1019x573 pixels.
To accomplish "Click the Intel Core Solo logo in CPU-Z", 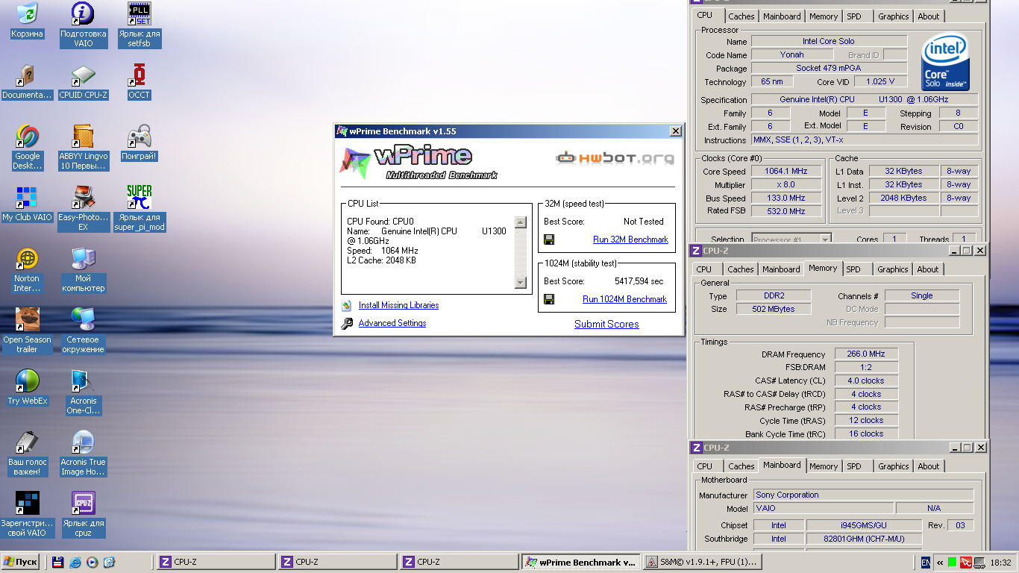I will pyautogui.click(x=945, y=63).
